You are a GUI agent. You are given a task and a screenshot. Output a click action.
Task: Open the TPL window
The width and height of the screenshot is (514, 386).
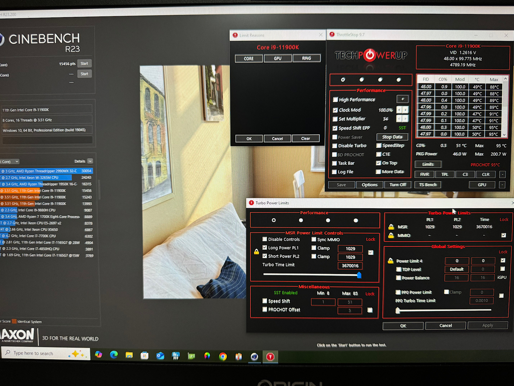tap(445, 174)
